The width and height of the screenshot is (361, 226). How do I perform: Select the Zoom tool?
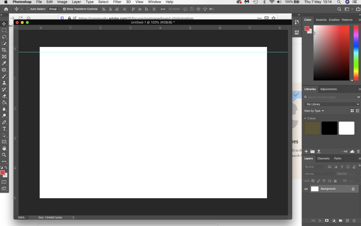point(4,155)
